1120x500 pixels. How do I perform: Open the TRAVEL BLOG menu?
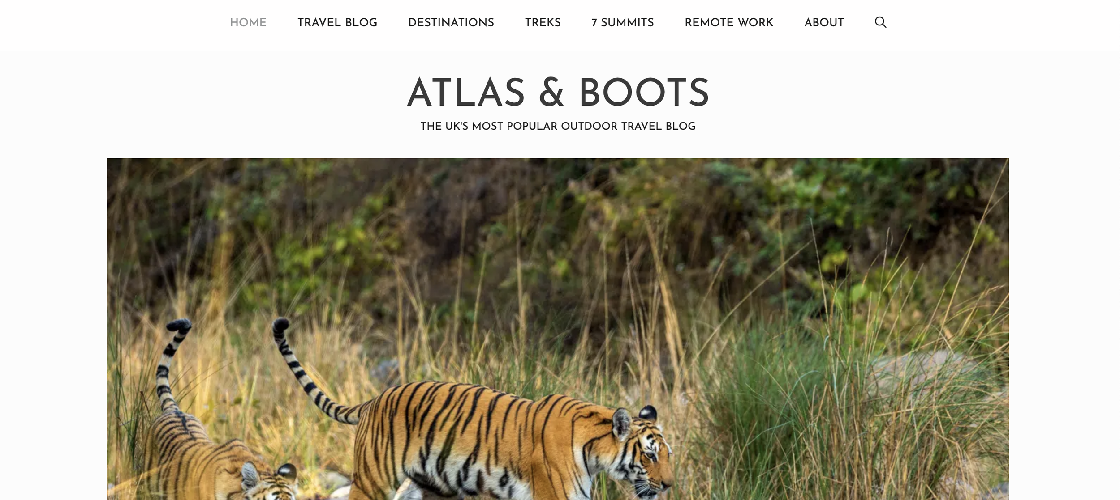337,22
